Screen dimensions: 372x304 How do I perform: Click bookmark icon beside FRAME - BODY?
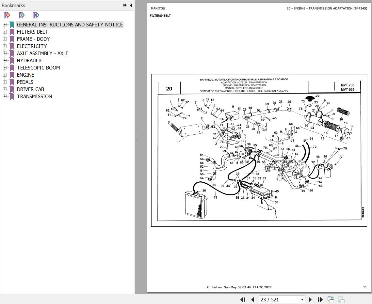(12, 39)
